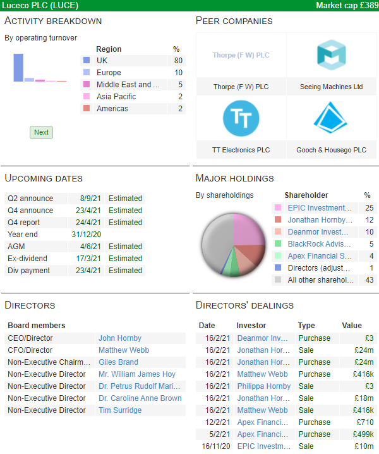Click the Americas region color swatch
Viewport: 379px width, 454px height.
87,108
